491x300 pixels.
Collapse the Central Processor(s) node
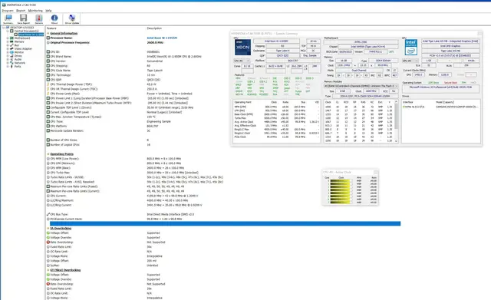(x=8, y=31)
